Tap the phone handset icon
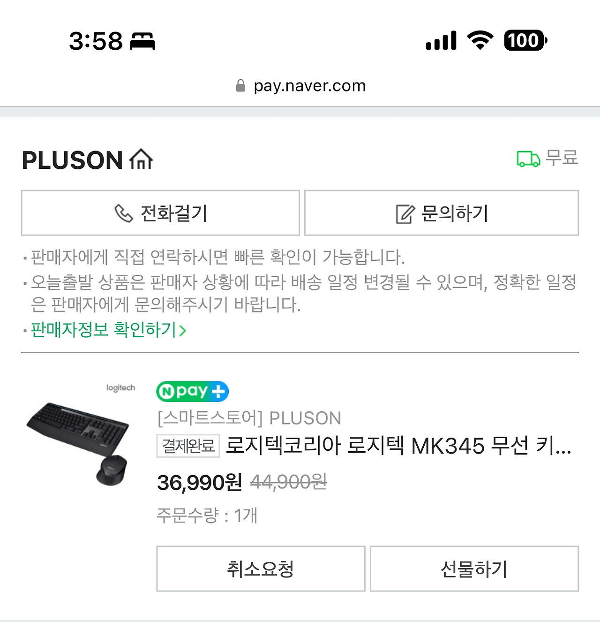 pos(124,213)
